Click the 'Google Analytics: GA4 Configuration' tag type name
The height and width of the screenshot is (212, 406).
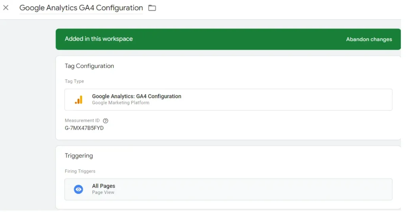pos(136,96)
